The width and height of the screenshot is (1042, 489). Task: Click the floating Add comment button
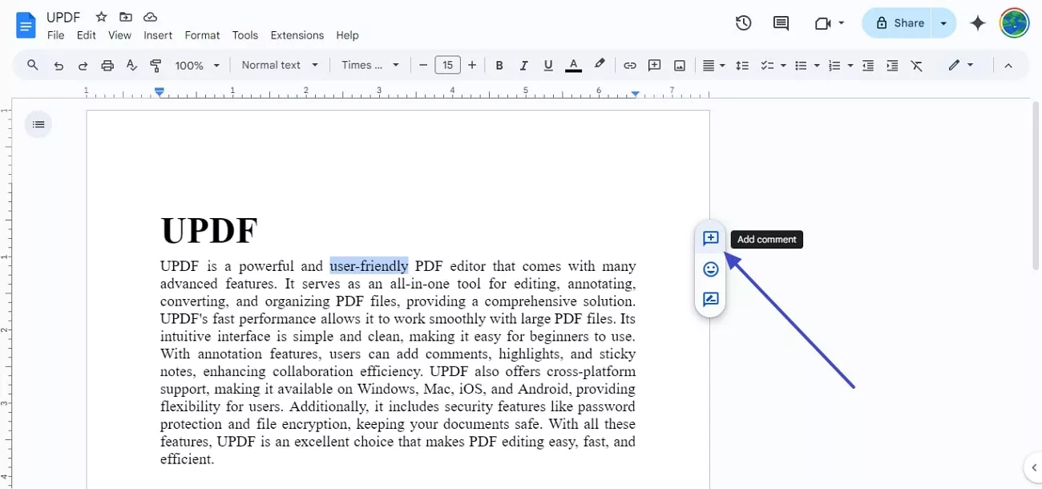pos(710,238)
